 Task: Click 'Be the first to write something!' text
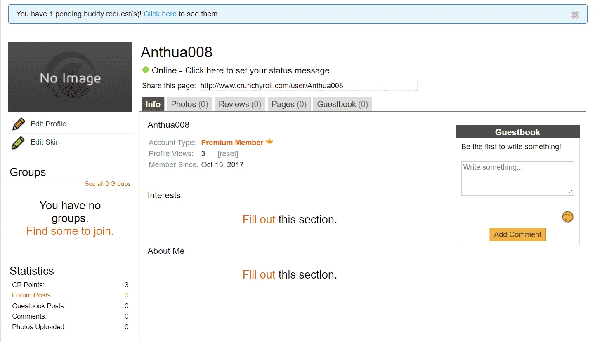(511, 147)
